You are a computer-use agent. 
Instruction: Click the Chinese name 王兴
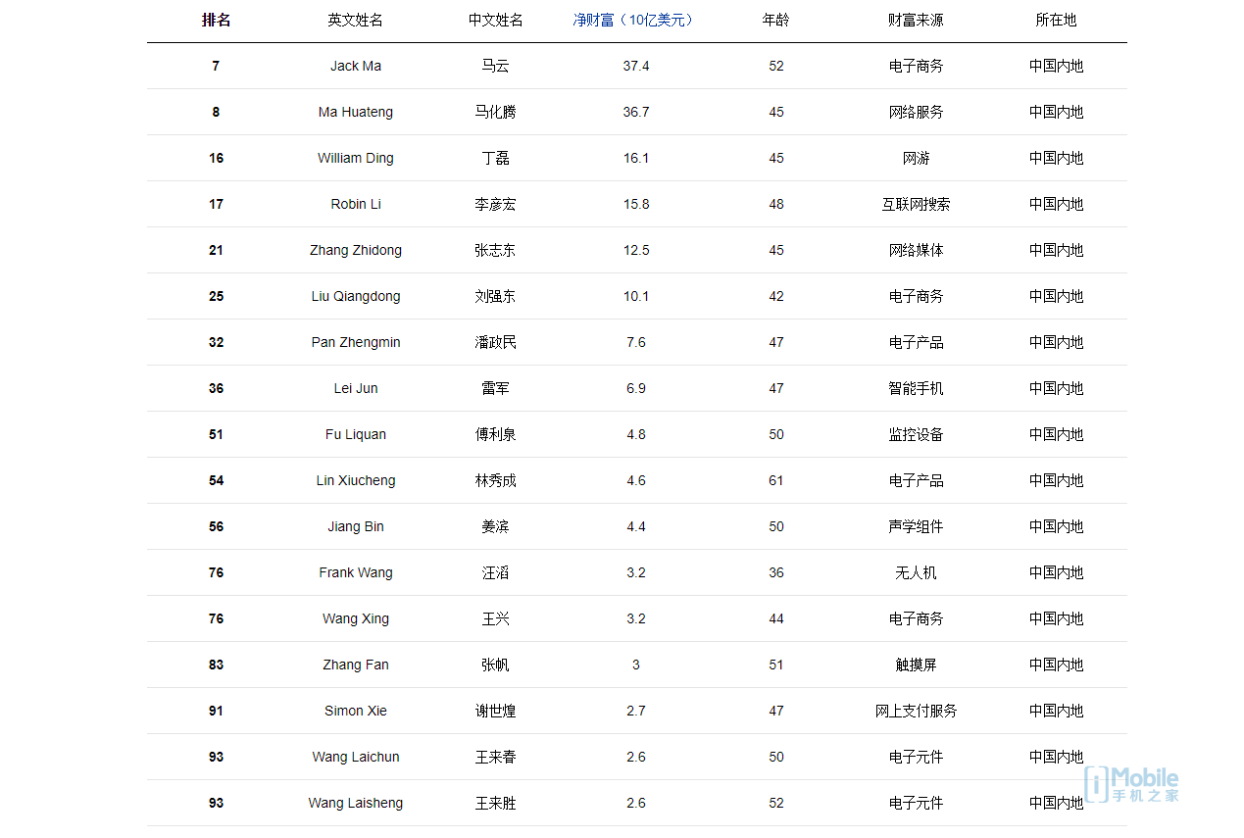pos(496,618)
